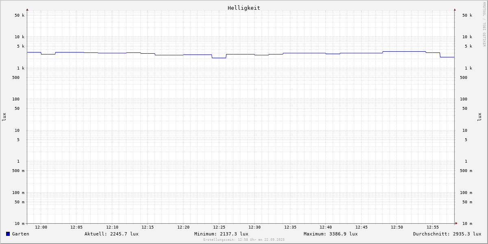
Task: Select the Minimum 2137.3 lux value
Action: point(221,234)
